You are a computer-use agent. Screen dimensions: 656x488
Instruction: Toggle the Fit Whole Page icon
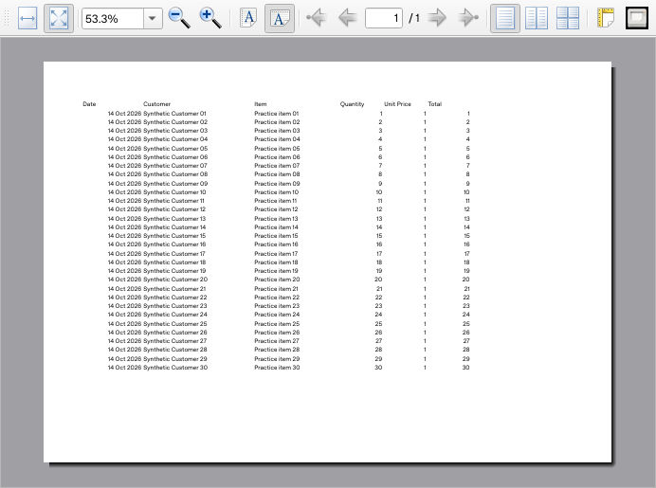[x=59, y=18]
